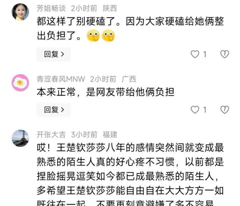
Task: Click the 3小时前 timestamp by 开张大吉
Action: point(84,135)
